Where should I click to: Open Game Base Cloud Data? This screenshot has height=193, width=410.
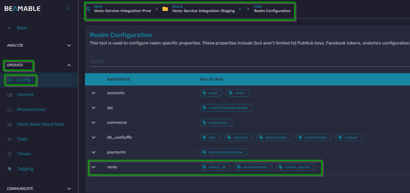pyautogui.click(x=39, y=124)
